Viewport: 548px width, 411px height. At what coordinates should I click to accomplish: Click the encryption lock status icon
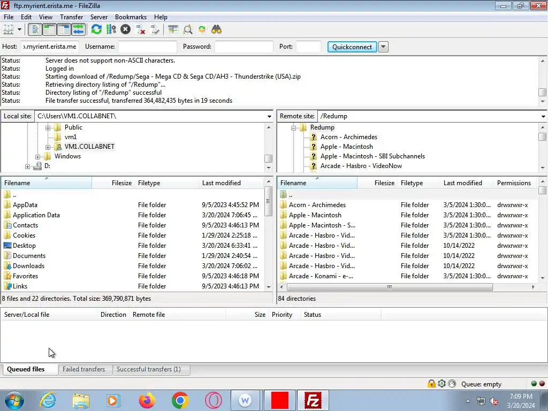pos(431,384)
